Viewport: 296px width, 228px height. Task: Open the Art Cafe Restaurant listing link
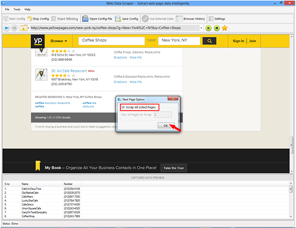tap(69, 71)
